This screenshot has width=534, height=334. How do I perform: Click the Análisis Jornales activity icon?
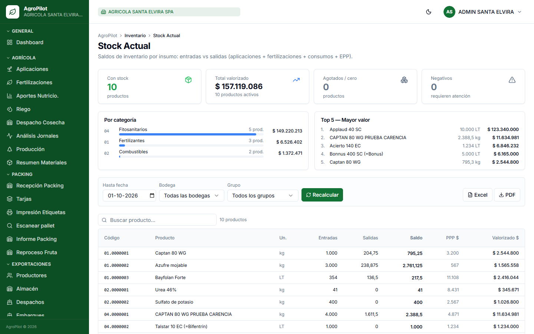pos(10,136)
